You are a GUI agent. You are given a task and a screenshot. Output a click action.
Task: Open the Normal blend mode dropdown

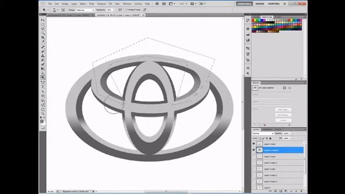[x=263, y=134]
